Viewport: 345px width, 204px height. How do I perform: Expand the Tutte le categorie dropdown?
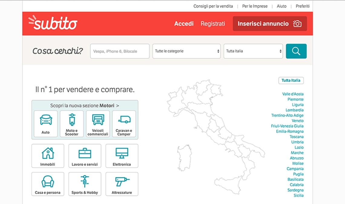pyautogui.click(x=187, y=51)
